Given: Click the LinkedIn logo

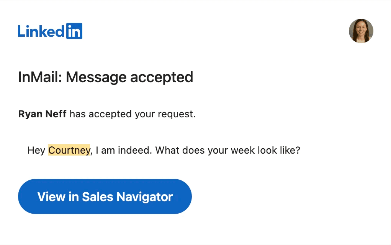Looking at the screenshot, I should [50, 31].
